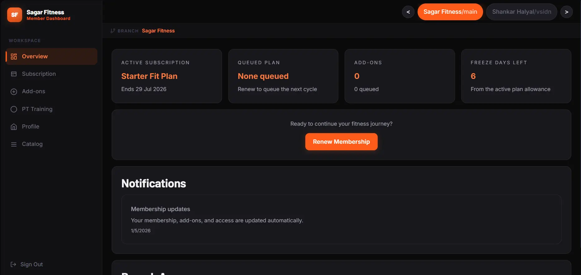Select the Starter Fit Plan text
The width and height of the screenshot is (581, 275).
(149, 76)
